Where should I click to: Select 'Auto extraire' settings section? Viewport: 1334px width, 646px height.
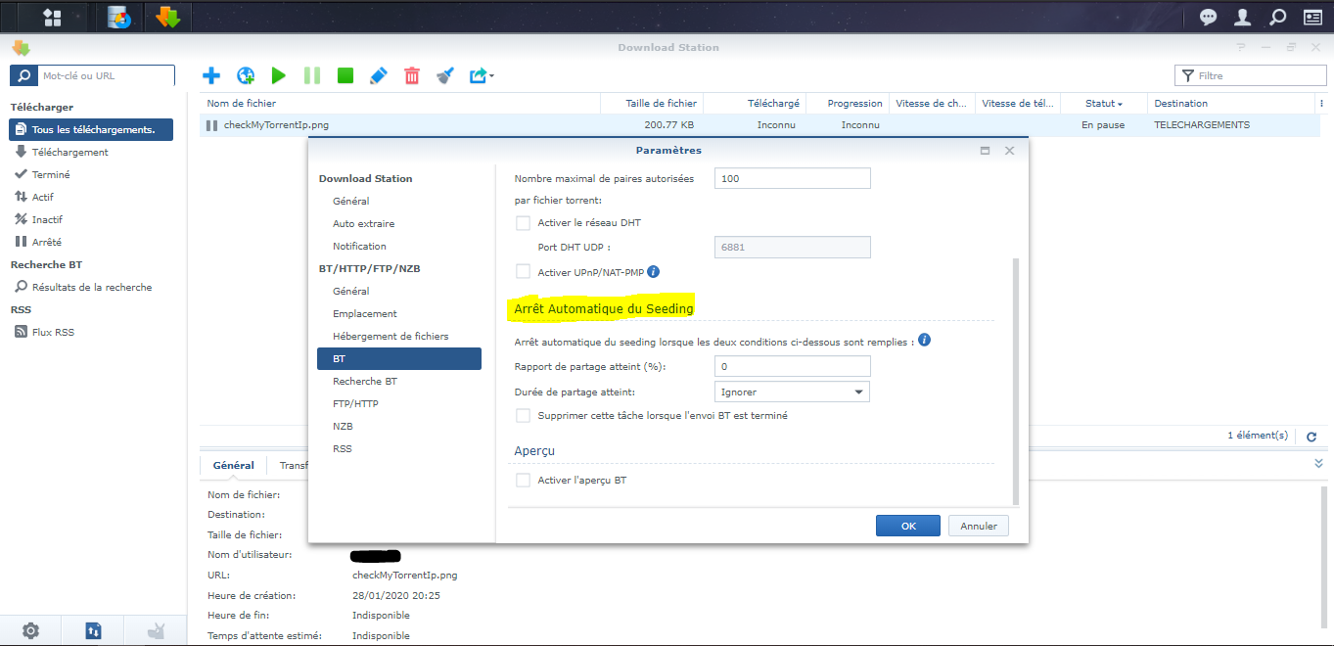tap(363, 224)
